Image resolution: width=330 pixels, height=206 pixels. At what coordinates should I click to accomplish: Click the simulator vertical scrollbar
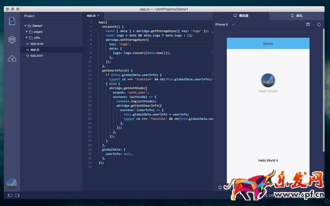click(x=323, y=90)
